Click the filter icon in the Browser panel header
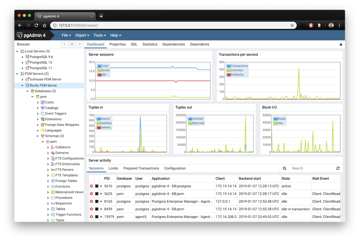 [79, 45]
